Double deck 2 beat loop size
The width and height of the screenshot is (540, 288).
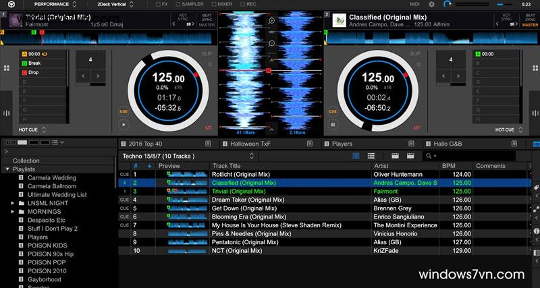pos(458,76)
